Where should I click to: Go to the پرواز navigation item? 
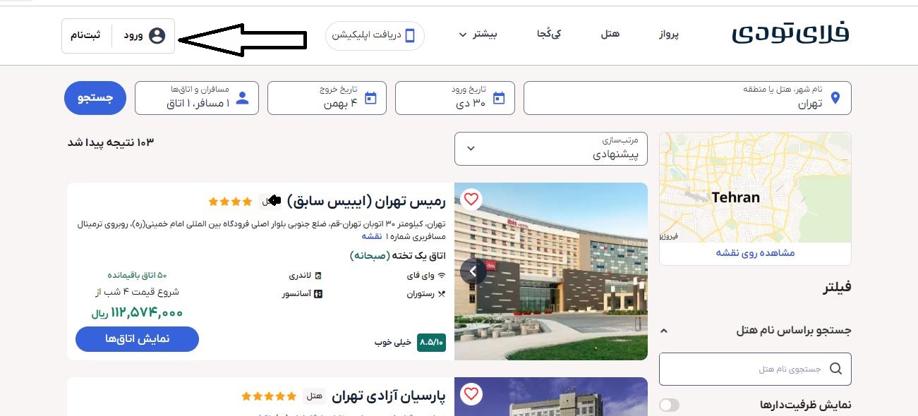pyautogui.click(x=669, y=34)
